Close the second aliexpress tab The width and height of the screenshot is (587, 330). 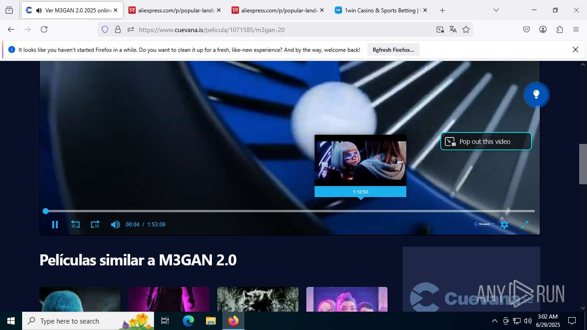pyautogui.click(x=321, y=10)
